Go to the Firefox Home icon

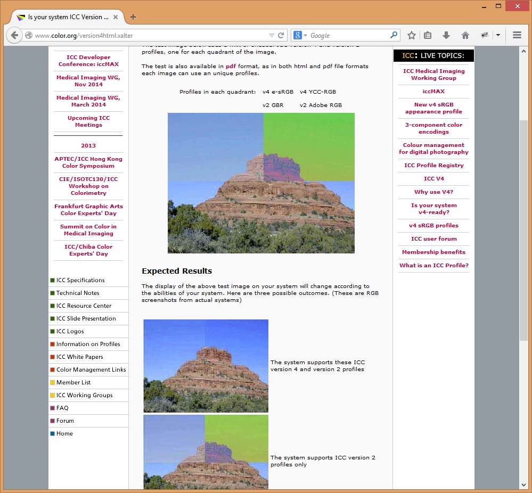(465, 36)
